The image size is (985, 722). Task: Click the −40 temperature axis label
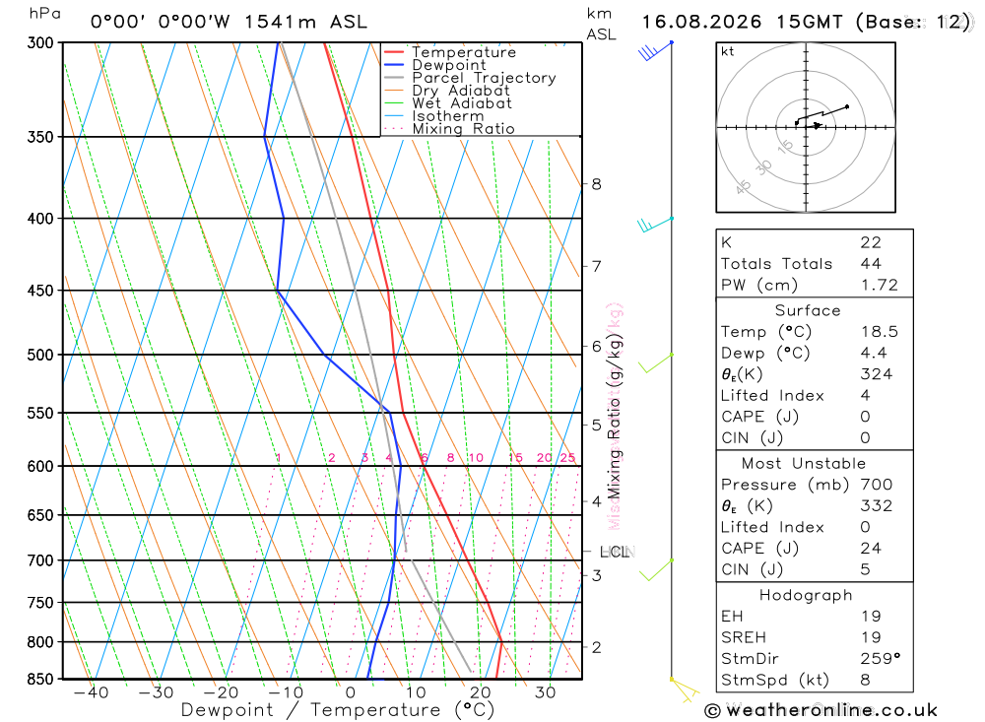[91, 692]
